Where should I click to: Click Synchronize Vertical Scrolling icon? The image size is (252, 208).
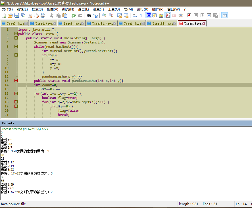click(119, 15)
